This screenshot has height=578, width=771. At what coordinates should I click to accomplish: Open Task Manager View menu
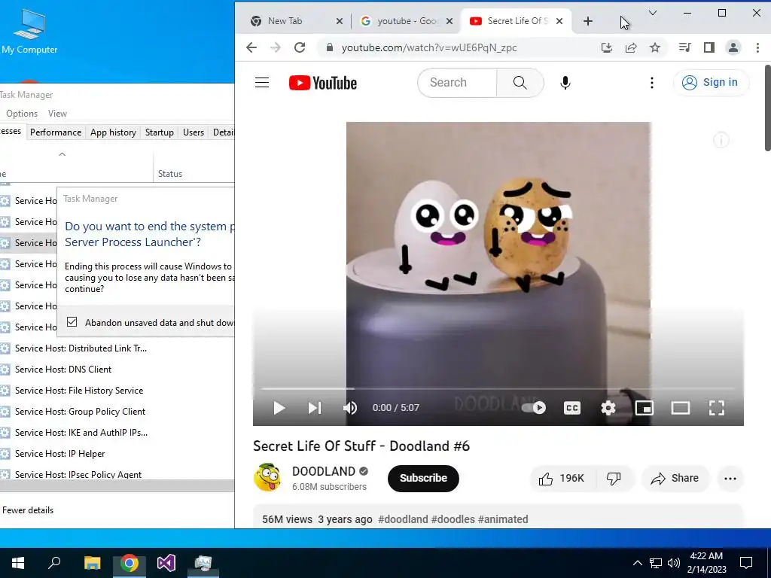(57, 114)
